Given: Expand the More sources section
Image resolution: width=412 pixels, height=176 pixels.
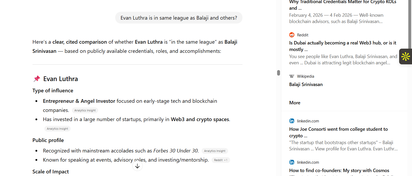Looking at the screenshot, I should tap(294, 103).
